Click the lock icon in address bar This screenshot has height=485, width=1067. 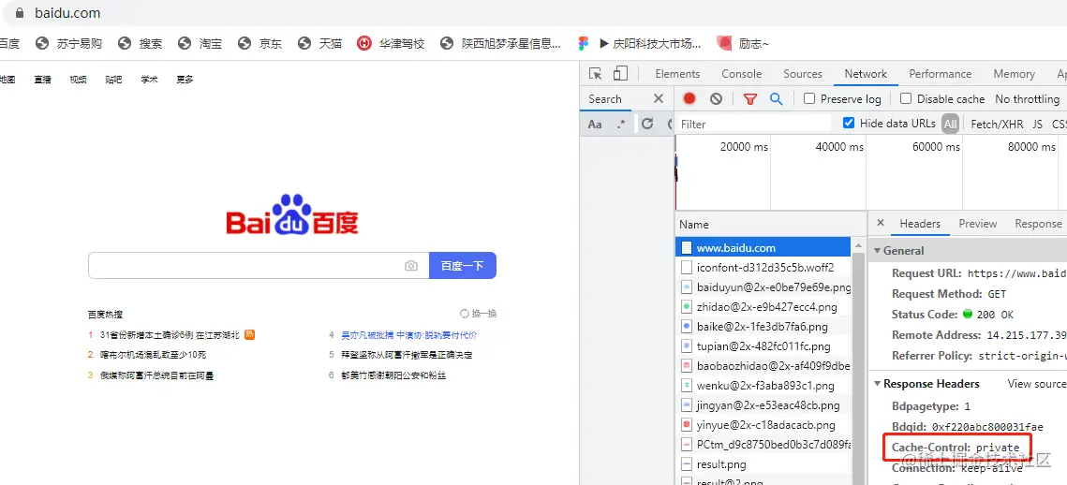tap(19, 12)
